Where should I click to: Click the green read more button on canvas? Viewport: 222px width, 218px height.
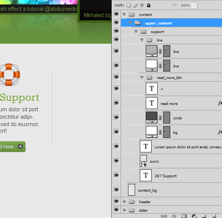click(13, 146)
